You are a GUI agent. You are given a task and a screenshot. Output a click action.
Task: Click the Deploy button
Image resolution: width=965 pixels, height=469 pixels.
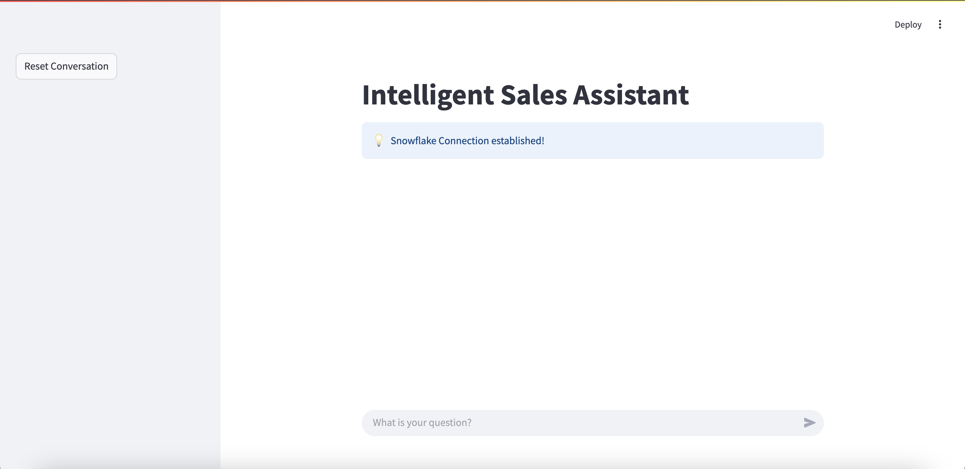point(908,24)
